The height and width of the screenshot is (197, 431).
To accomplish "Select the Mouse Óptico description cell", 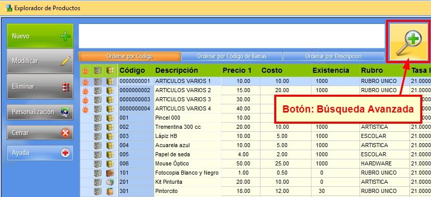I will (187, 163).
